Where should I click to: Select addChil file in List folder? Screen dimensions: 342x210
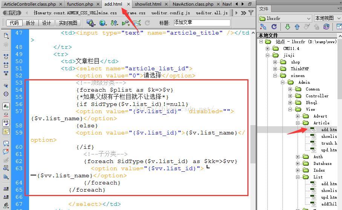pyautogui.click(x=329, y=204)
